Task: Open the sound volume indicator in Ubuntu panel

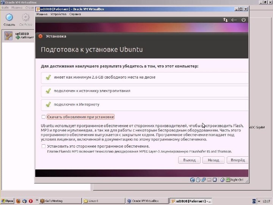Action: click(x=234, y=20)
